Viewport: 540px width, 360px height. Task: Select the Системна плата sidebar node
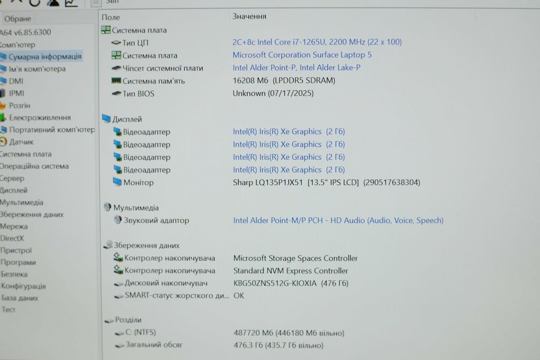(x=26, y=154)
